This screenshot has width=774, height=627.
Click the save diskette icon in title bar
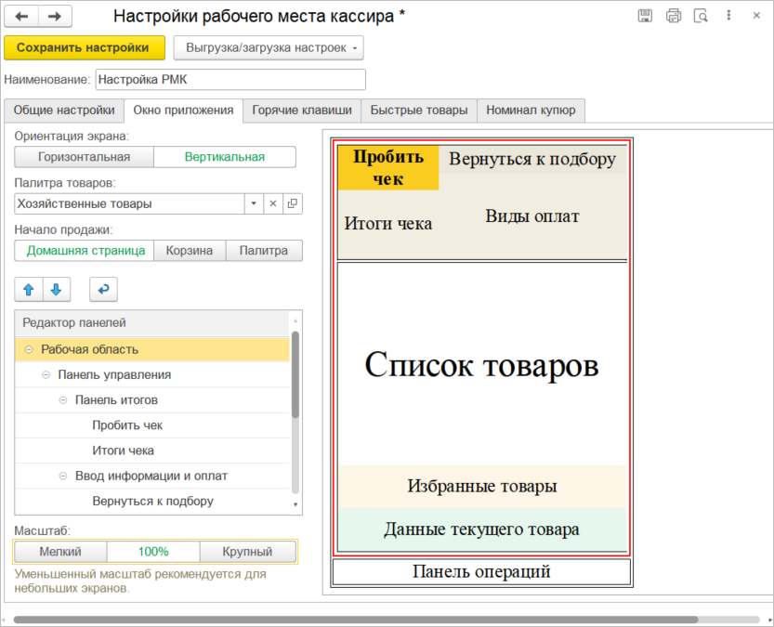coord(645,16)
